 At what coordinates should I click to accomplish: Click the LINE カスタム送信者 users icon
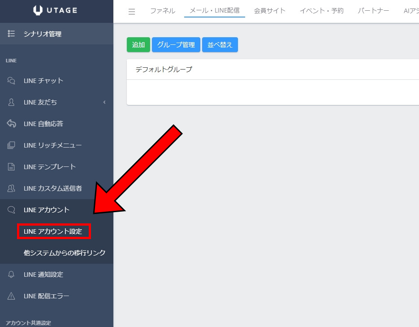click(12, 188)
